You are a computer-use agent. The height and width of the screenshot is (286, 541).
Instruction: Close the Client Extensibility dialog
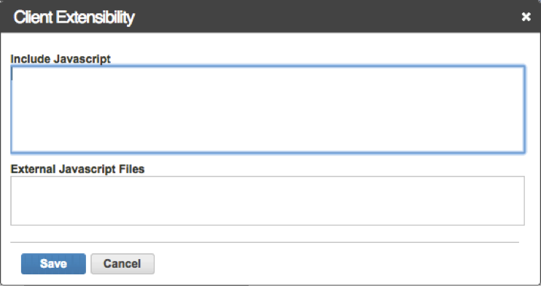click(526, 17)
